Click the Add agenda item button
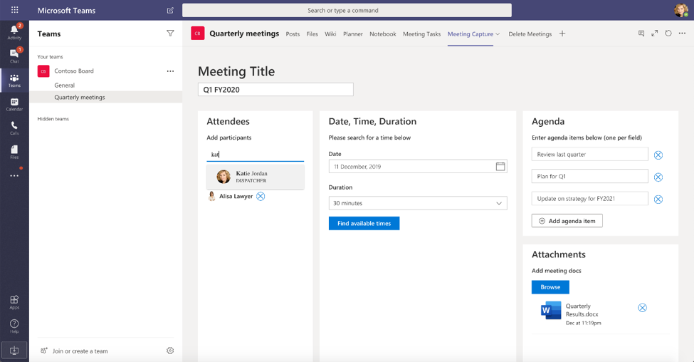The width and height of the screenshot is (694, 362). pyautogui.click(x=567, y=221)
